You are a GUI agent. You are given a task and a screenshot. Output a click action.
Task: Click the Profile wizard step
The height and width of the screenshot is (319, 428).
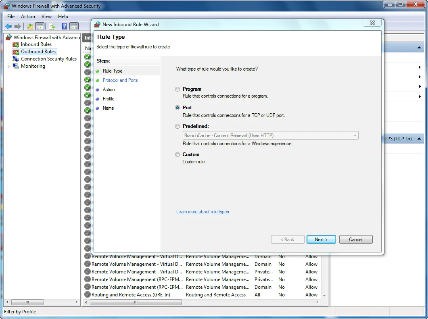click(109, 99)
